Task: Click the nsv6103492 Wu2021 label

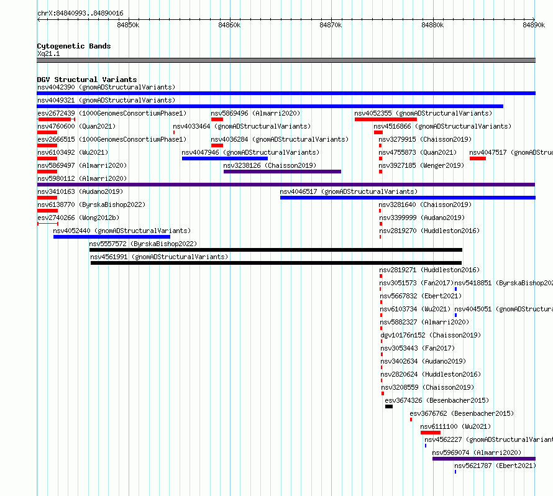Action: 73,152
